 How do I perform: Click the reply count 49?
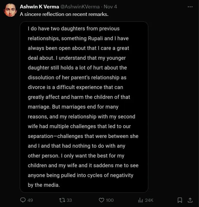30,200
